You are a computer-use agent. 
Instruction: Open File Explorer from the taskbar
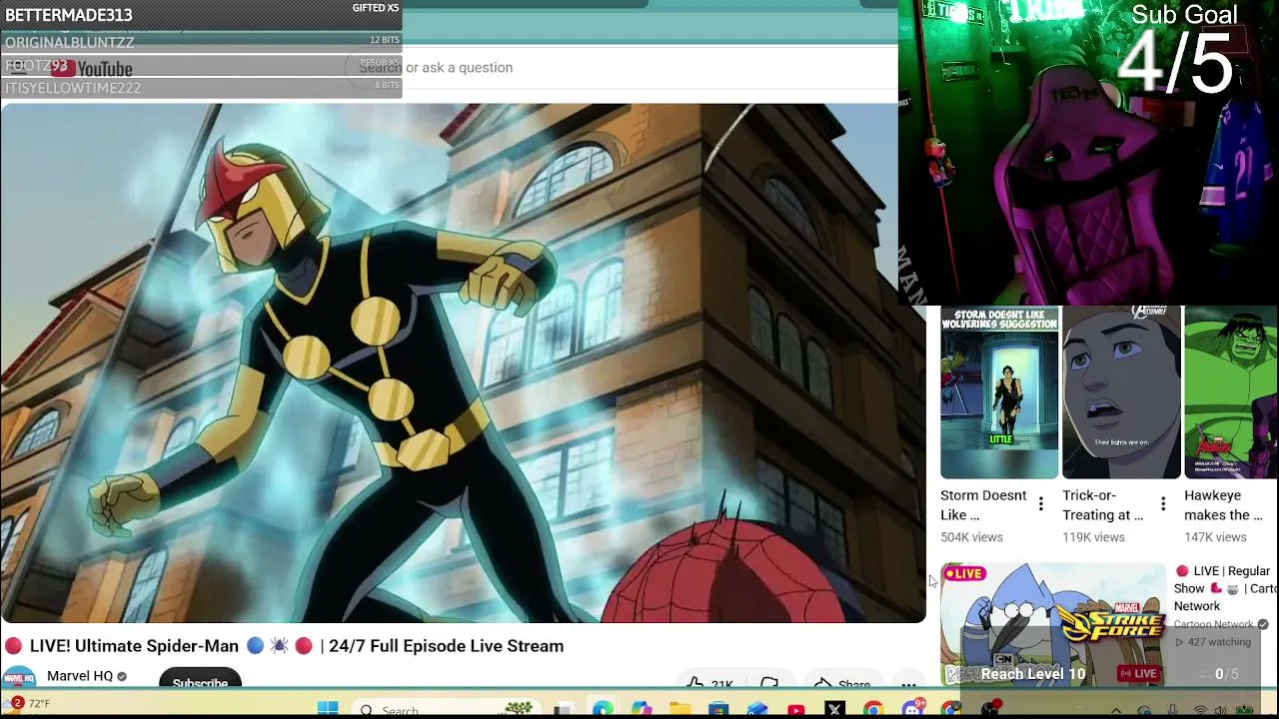tap(679, 710)
